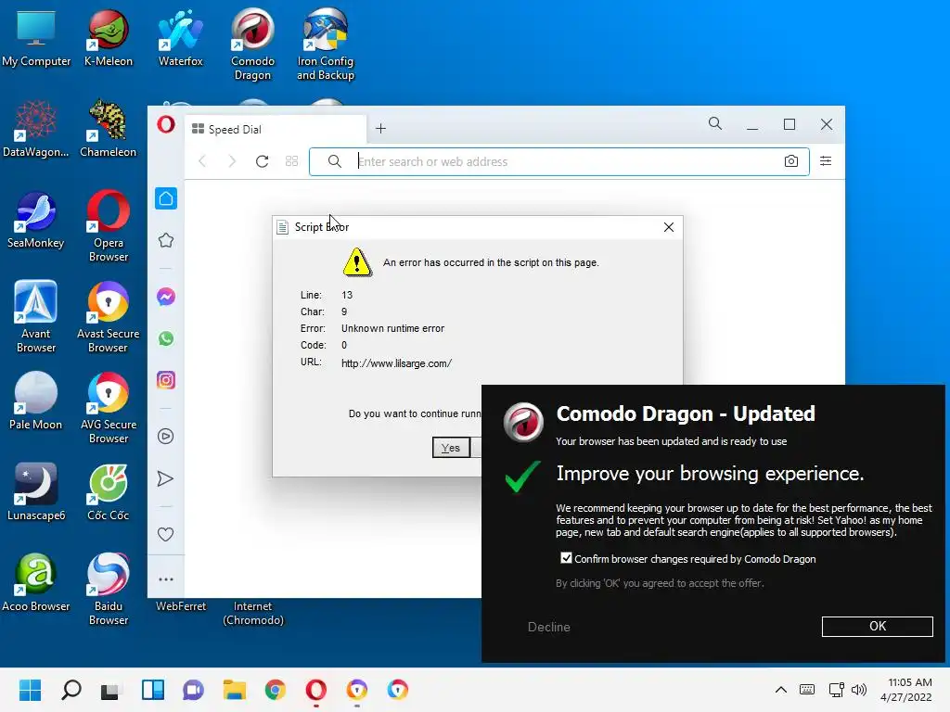The width and height of the screenshot is (950, 712).
Task: Open Pale Moon desktop icon
Action: pos(36,401)
